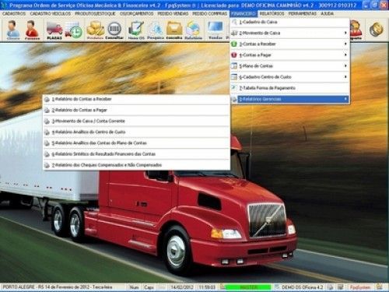Open the CADASTRO VEÍCULOS menu
This screenshot has height=292, width=389.
51,13
